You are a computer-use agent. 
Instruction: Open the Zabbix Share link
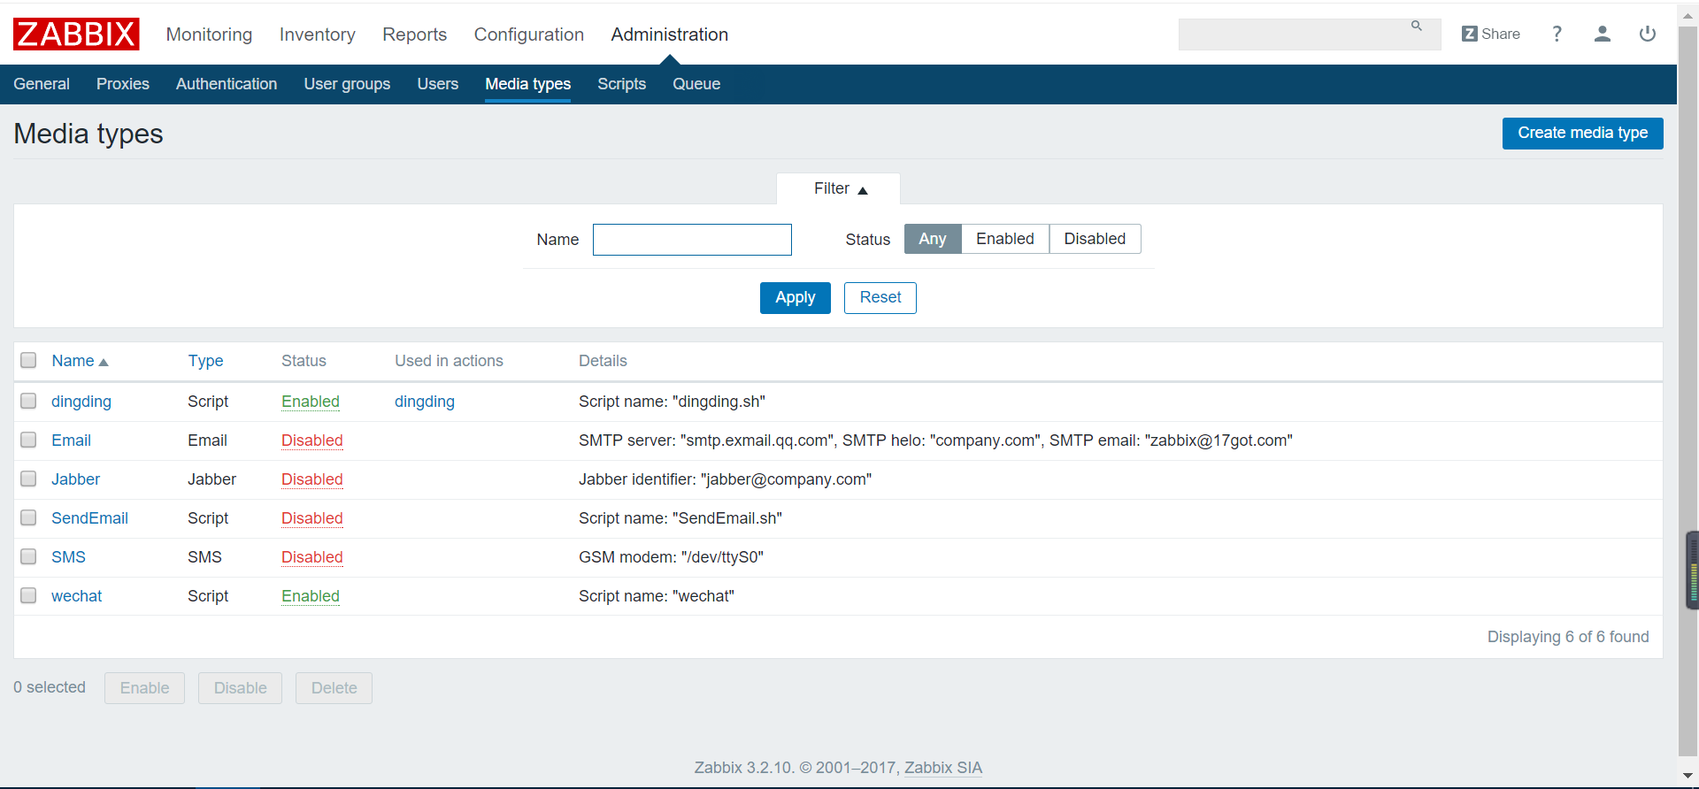[x=1491, y=34]
